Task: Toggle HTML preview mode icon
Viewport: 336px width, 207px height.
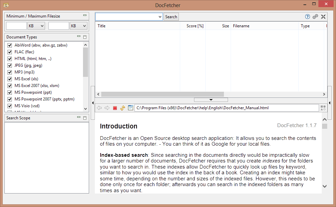Action: click(x=323, y=108)
